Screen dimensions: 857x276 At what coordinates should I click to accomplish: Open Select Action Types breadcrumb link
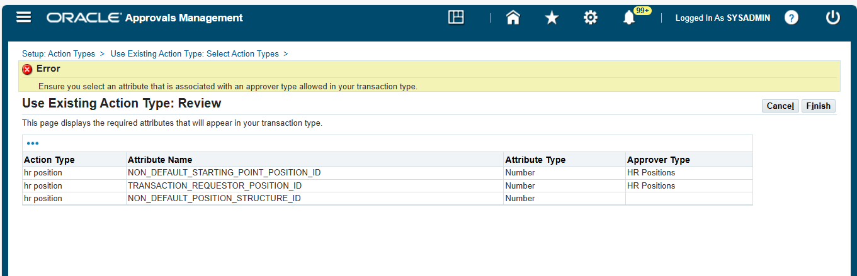[195, 54]
